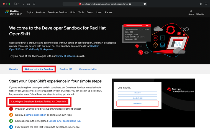The width and height of the screenshot is (210, 138).
Task: Follow the CodeReady Workspaces link
Action: 39,49
